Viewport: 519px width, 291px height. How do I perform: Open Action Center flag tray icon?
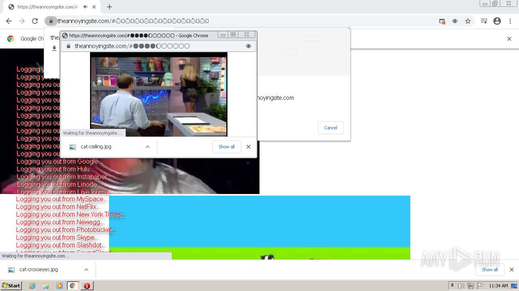(480, 286)
